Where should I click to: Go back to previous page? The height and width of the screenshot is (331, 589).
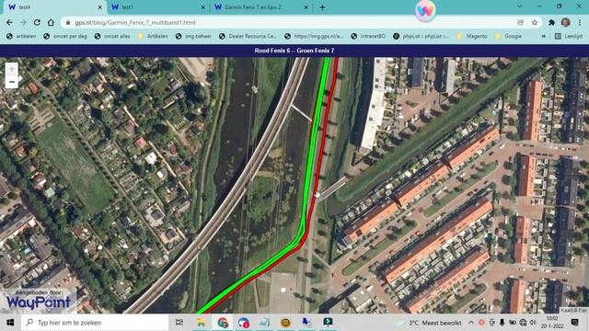(x=9, y=22)
